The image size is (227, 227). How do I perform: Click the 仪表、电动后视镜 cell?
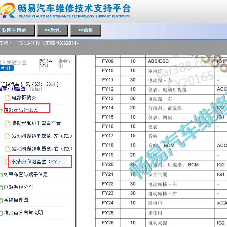[180, 90]
